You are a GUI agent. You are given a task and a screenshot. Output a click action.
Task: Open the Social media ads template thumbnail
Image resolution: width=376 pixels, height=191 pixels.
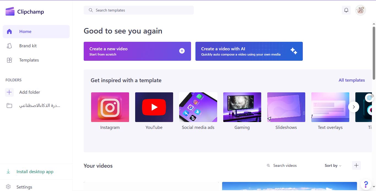click(x=198, y=107)
